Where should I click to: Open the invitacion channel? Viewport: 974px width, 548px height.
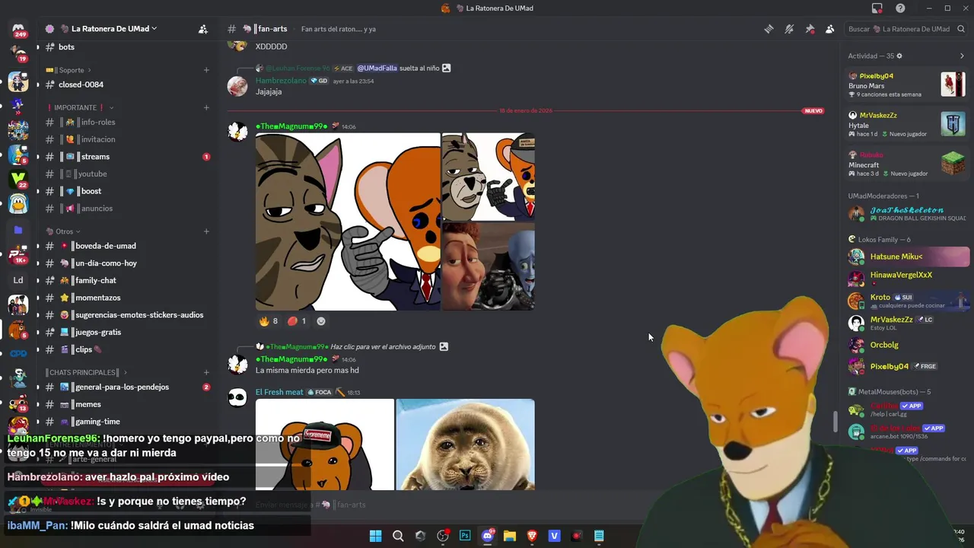pos(128,139)
